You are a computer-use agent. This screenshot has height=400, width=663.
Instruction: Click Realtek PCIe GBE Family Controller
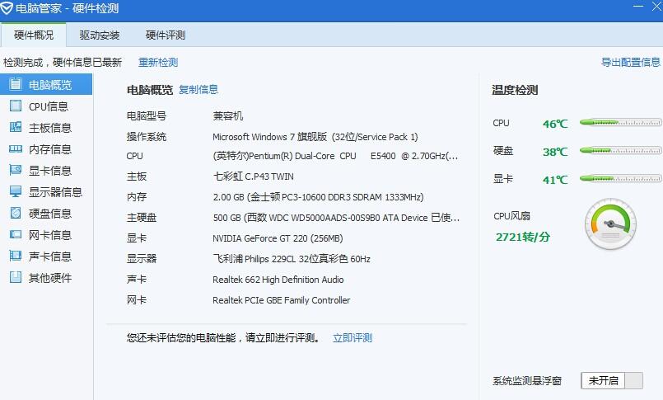point(281,300)
